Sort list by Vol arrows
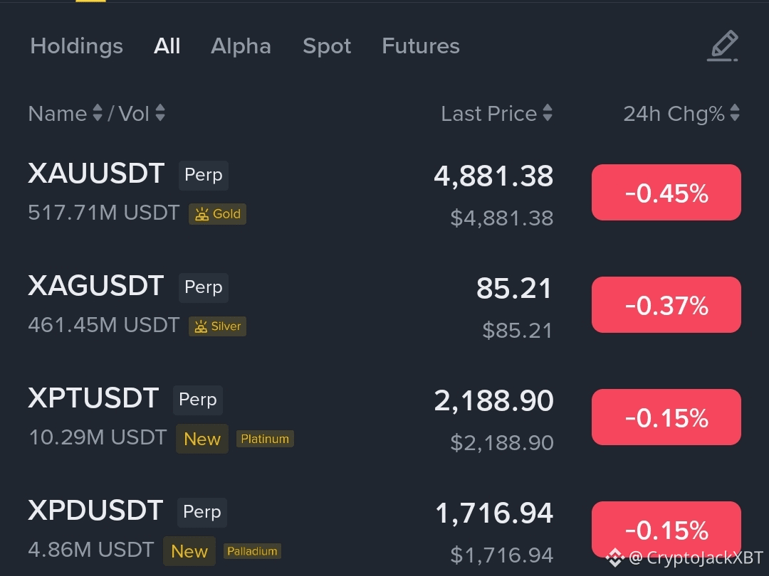 coord(160,114)
